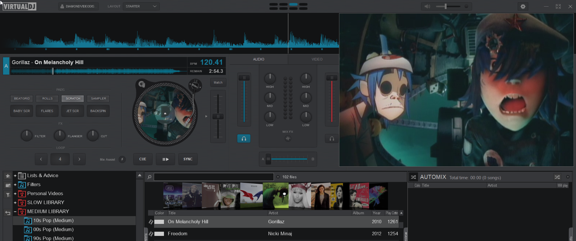
Task: Open the search options dot next to 102 files
Action: (x=278, y=177)
